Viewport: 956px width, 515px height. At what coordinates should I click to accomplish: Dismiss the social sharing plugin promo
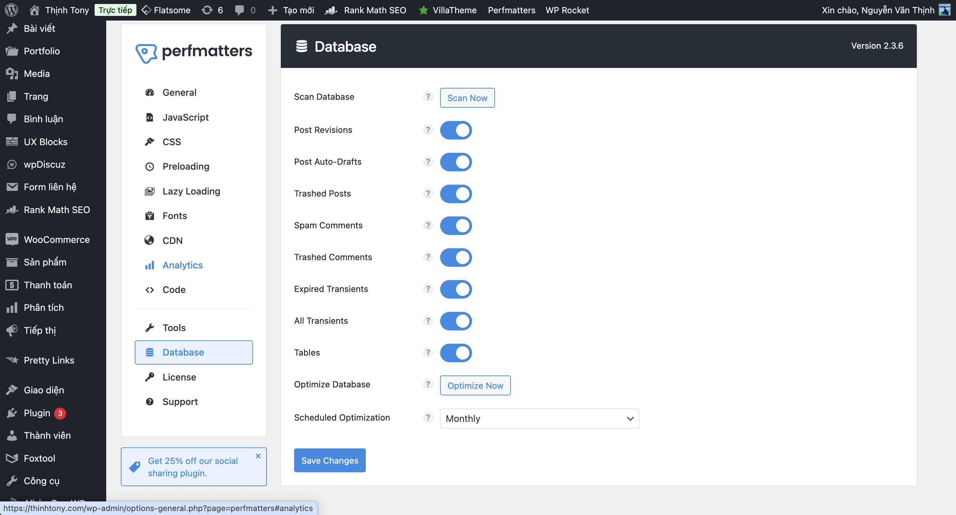click(258, 456)
